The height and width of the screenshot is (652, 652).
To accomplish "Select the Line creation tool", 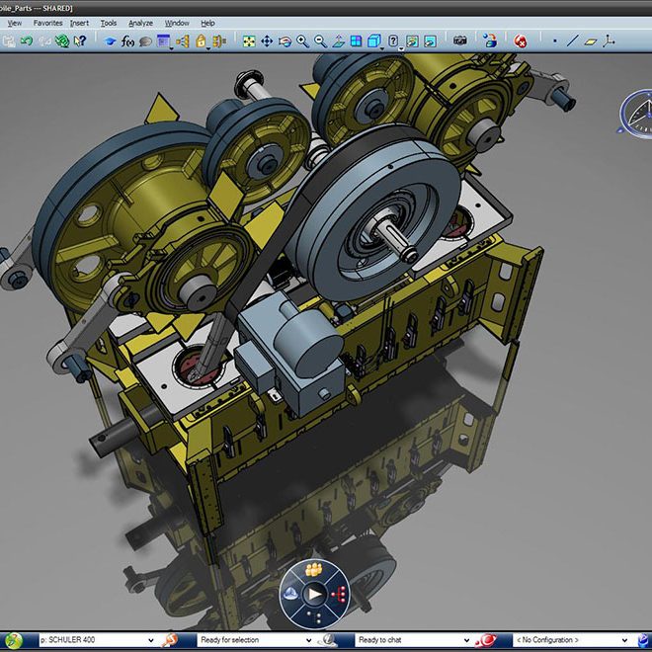I will tap(572, 41).
